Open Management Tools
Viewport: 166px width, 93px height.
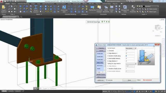pos(125,9)
